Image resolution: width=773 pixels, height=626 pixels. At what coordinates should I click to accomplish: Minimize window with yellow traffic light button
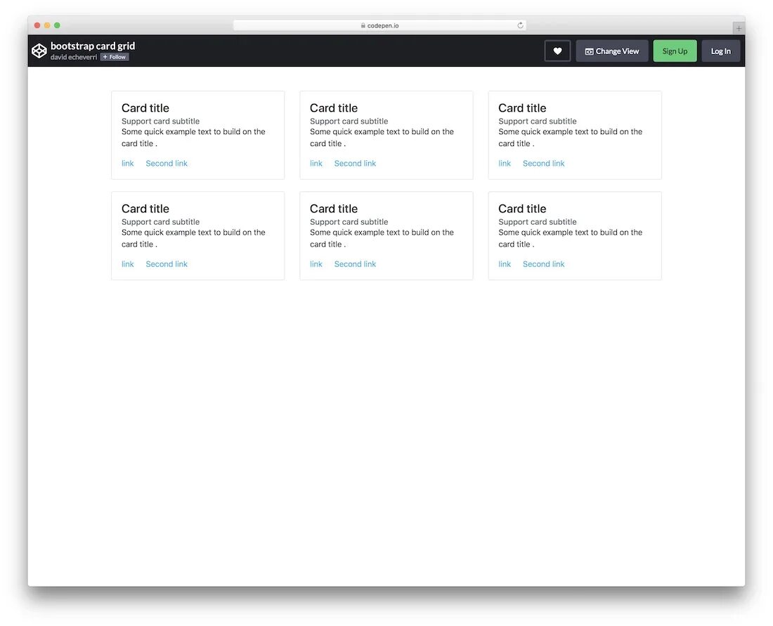click(47, 25)
